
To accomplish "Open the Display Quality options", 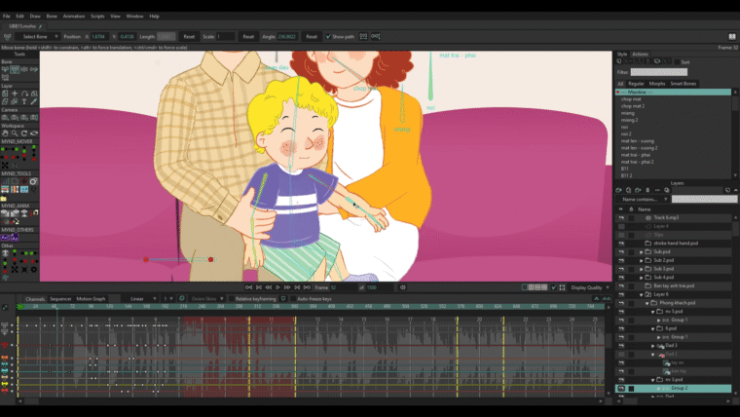I will click(x=586, y=287).
